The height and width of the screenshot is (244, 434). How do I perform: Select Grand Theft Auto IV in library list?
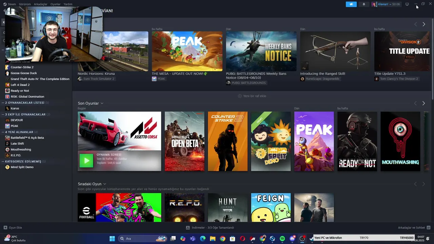pos(40,79)
